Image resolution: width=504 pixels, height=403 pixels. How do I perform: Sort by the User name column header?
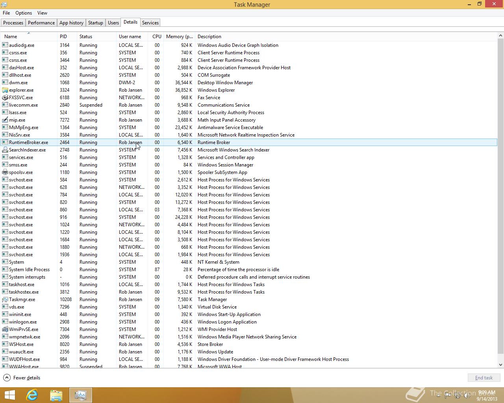[132, 37]
